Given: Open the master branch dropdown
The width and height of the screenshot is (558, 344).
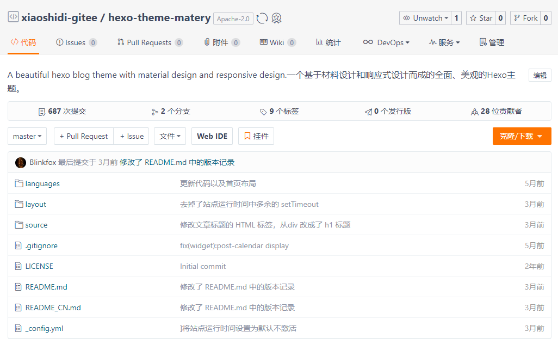Looking at the screenshot, I should (27, 136).
